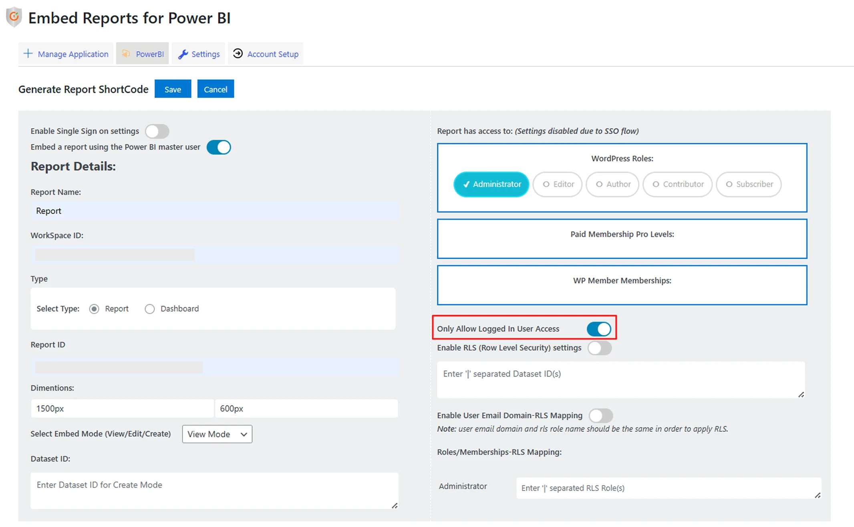Select the Editor WordPress role
The width and height of the screenshot is (854, 527).
coord(558,184)
